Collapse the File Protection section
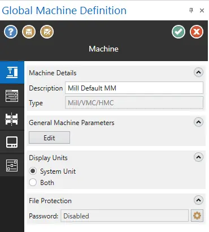209x232 pixels. coord(198,200)
